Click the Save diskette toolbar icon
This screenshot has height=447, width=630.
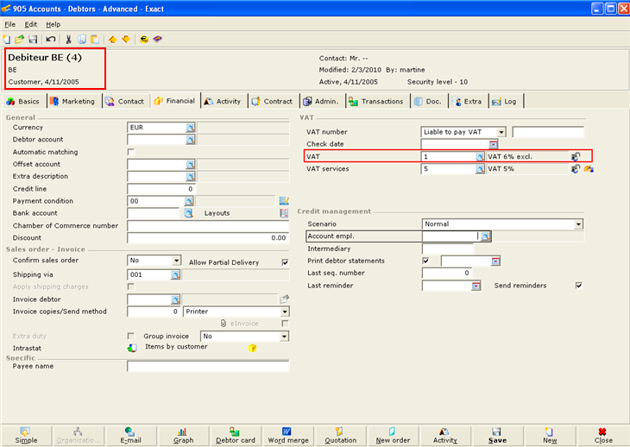(33, 40)
